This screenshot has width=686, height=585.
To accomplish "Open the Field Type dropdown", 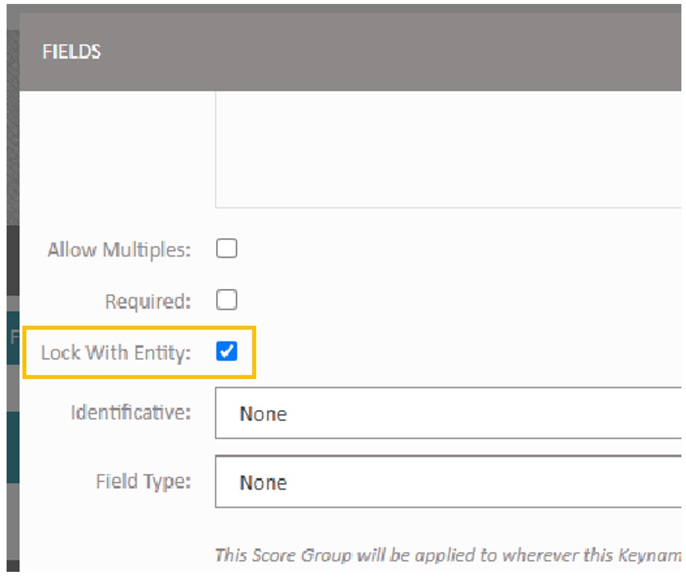I will [395, 482].
